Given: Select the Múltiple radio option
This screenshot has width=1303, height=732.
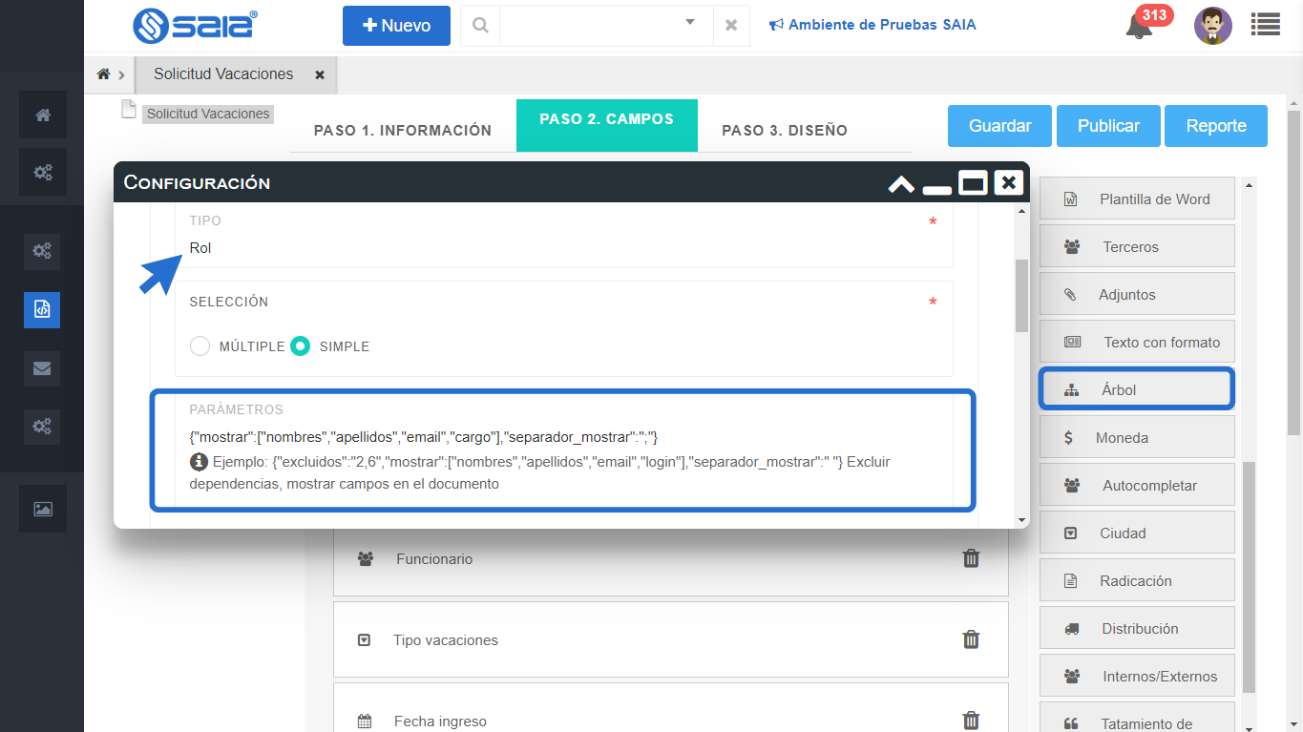Looking at the screenshot, I should click(x=200, y=346).
